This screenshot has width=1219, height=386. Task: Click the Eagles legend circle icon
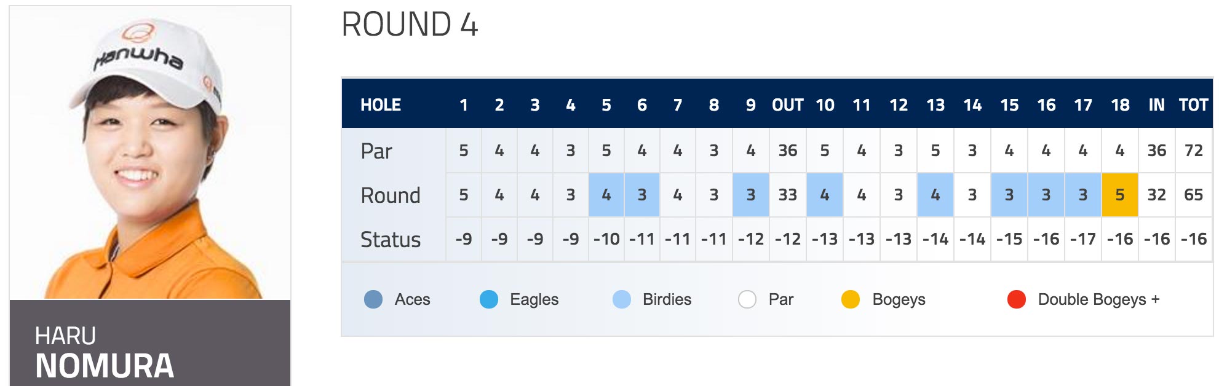tap(489, 299)
